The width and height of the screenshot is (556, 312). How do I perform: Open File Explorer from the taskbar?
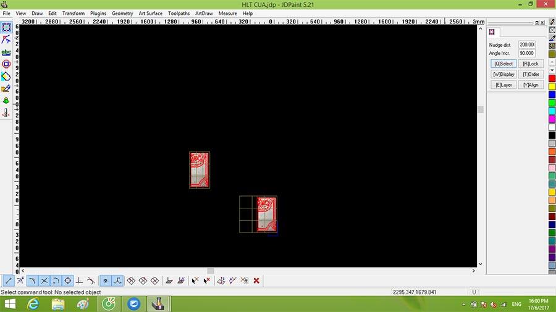click(58, 304)
